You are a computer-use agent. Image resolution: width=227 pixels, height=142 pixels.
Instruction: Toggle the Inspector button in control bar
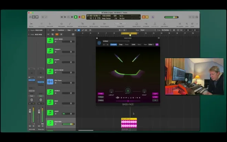coord(34,17)
